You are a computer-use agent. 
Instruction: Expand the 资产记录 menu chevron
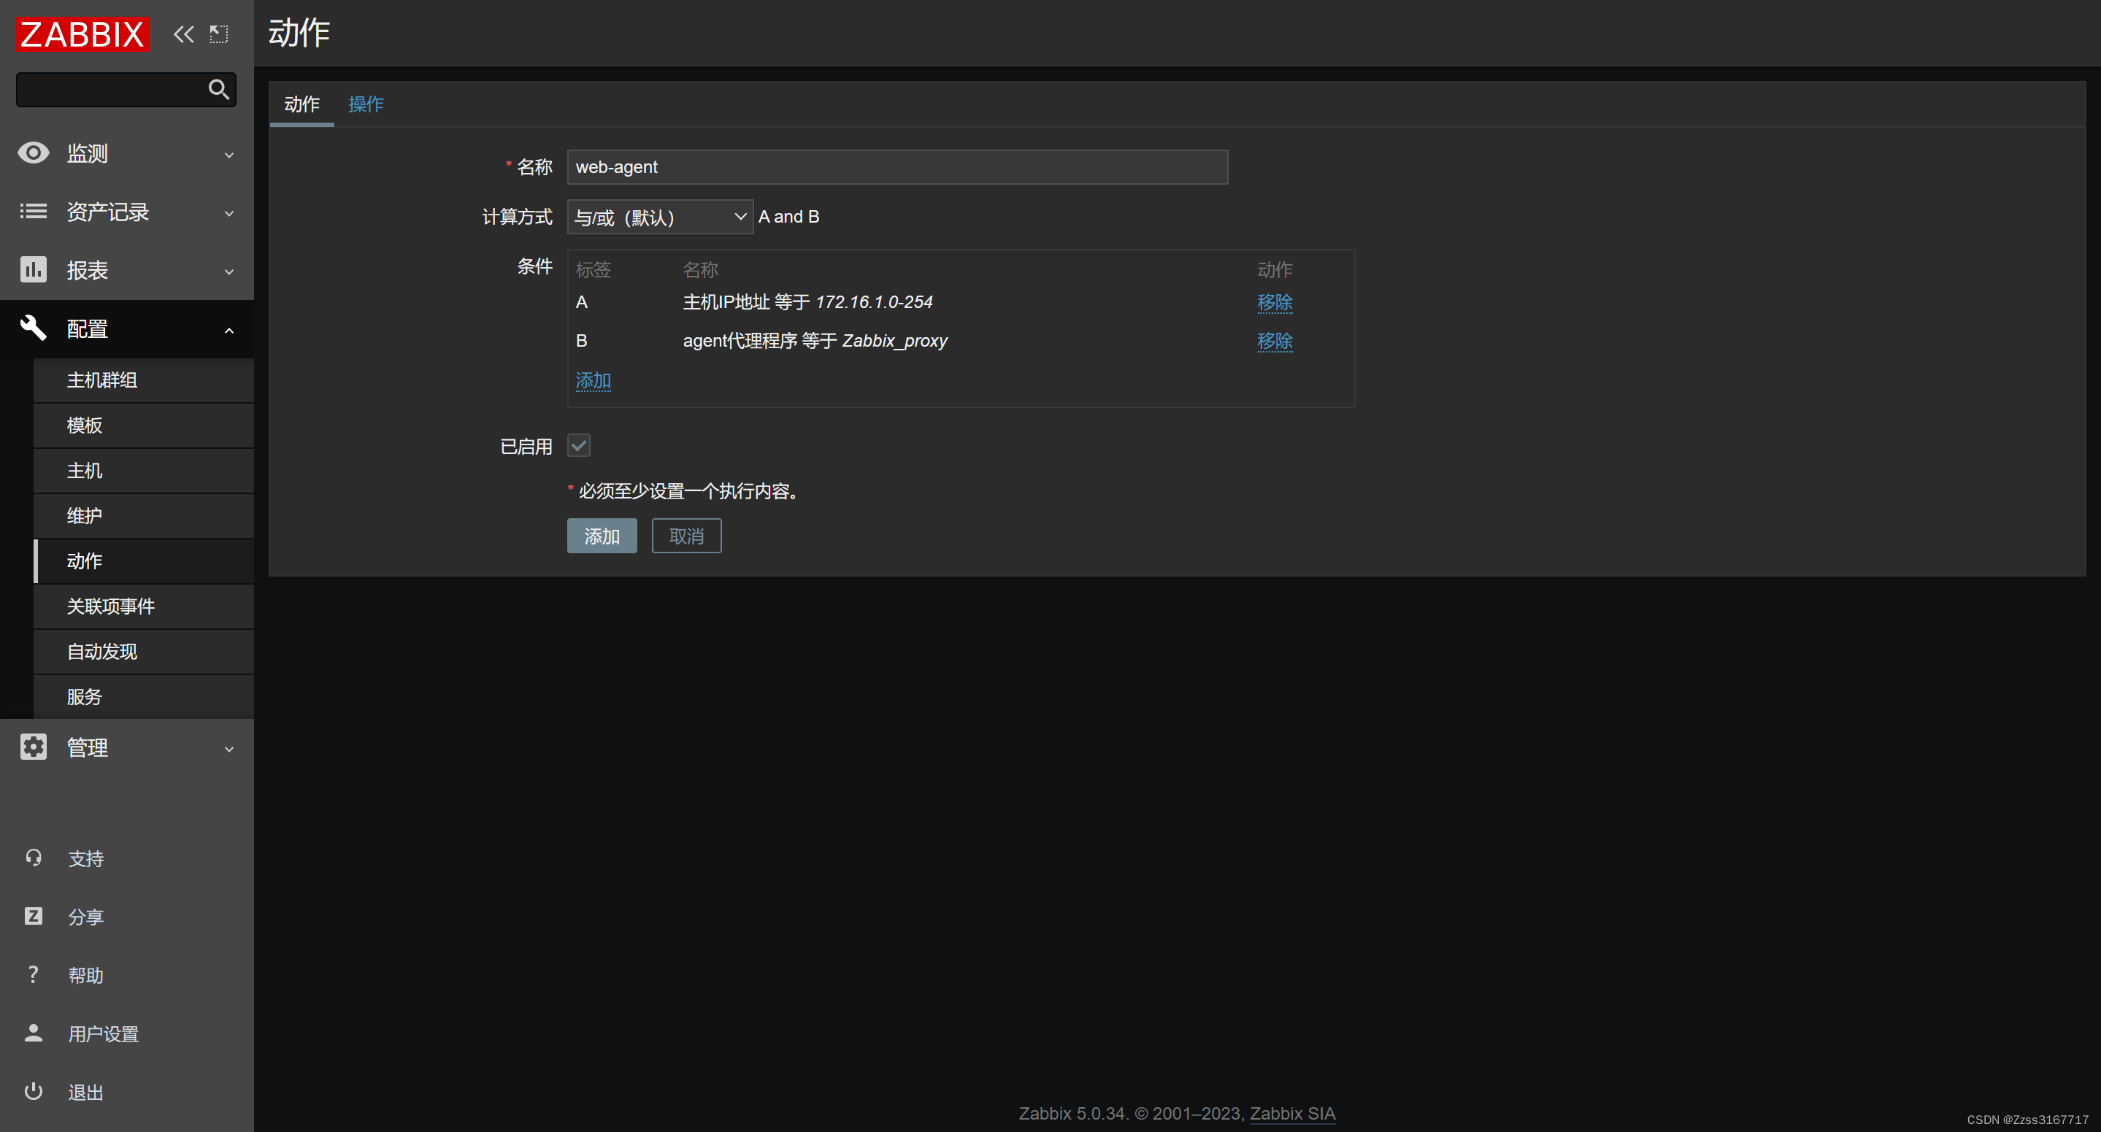coord(229,214)
